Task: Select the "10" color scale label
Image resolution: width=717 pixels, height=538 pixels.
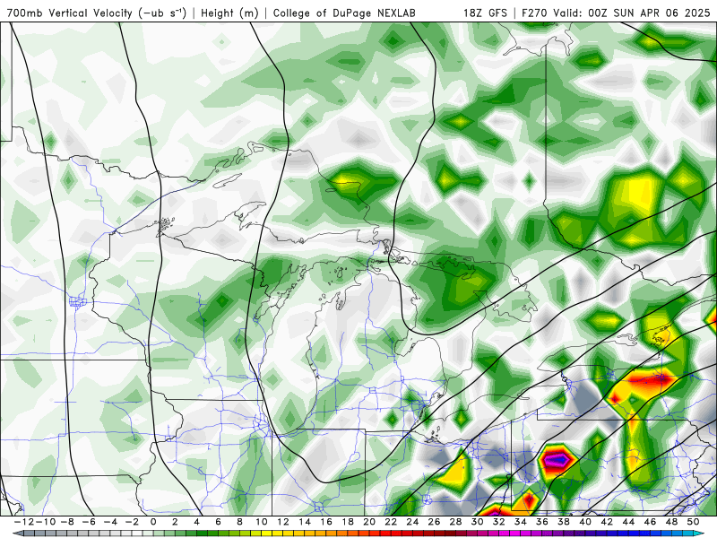Action: pyautogui.click(x=261, y=522)
